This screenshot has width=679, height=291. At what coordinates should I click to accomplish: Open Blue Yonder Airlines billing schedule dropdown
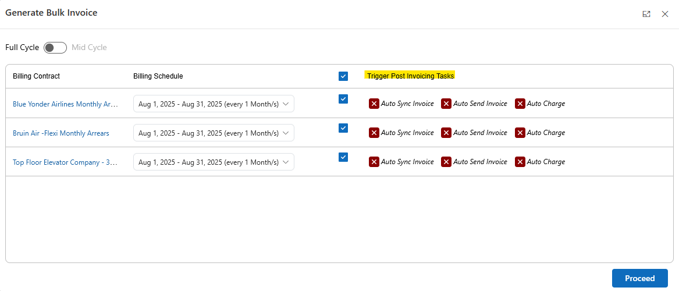214,104
